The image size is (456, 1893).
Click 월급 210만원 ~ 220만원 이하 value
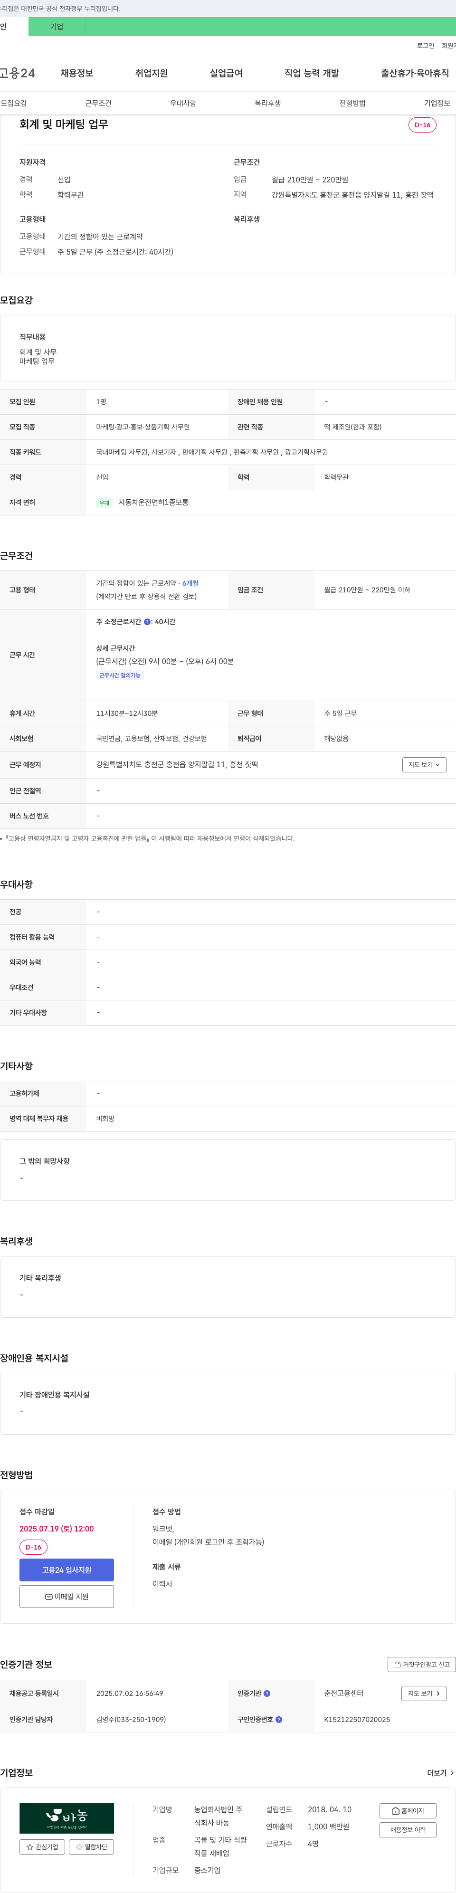[x=367, y=590]
